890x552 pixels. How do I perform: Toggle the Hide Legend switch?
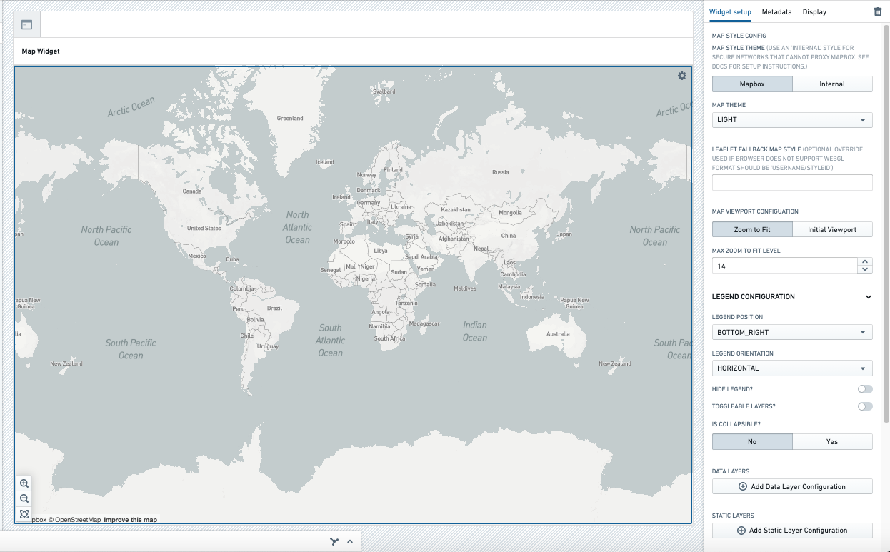865,389
